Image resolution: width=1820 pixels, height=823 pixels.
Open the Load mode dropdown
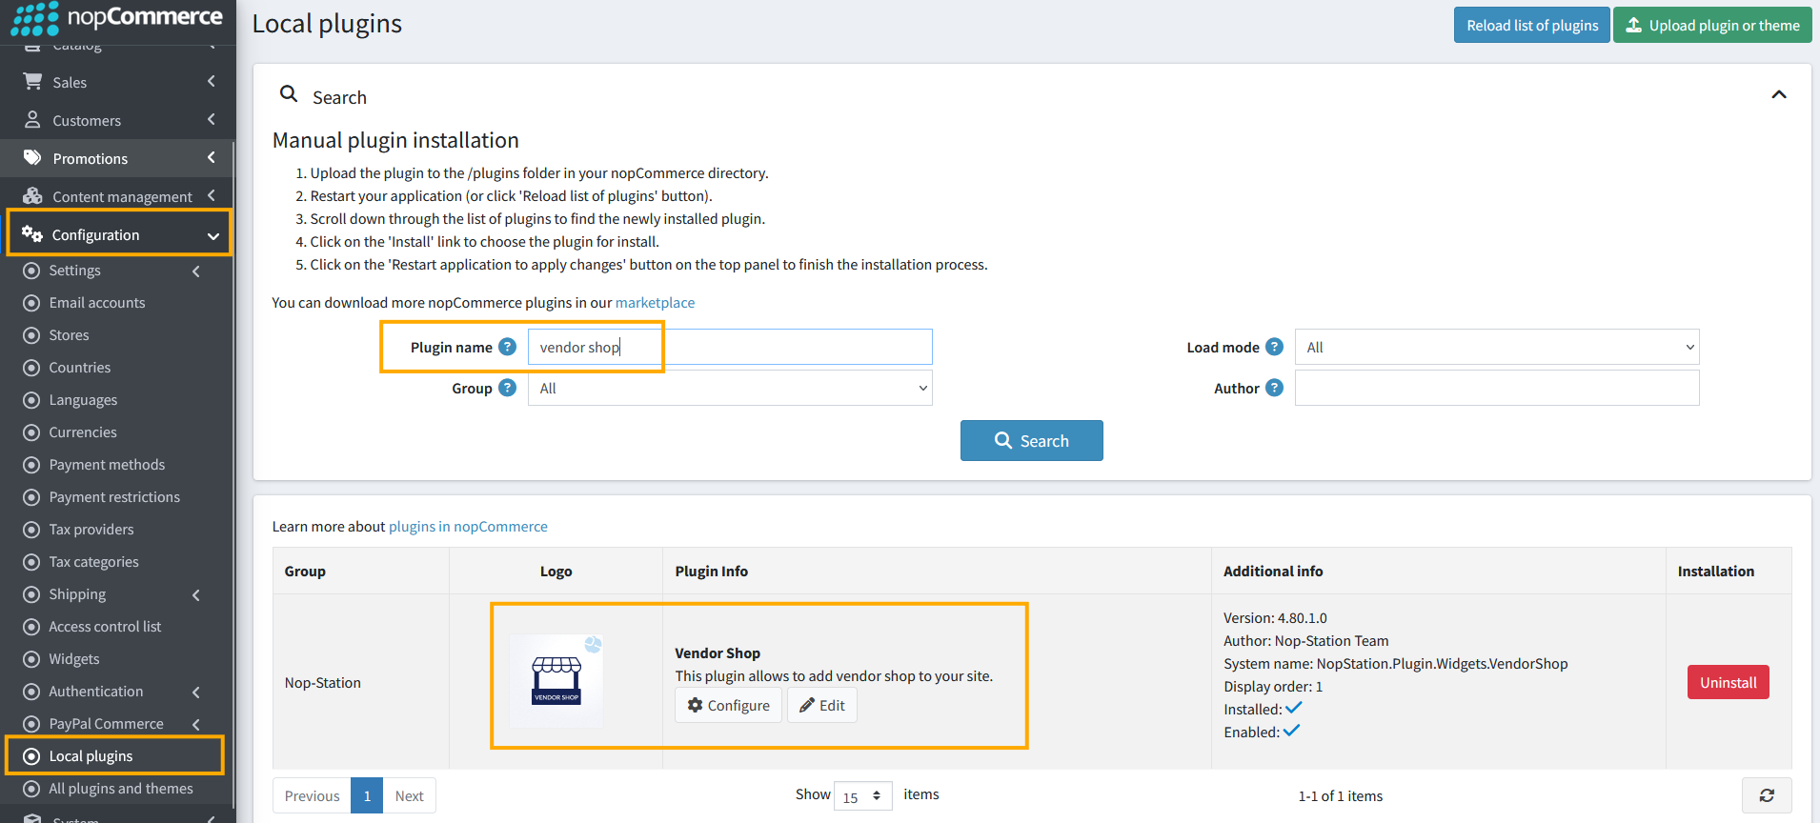(1497, 347)
